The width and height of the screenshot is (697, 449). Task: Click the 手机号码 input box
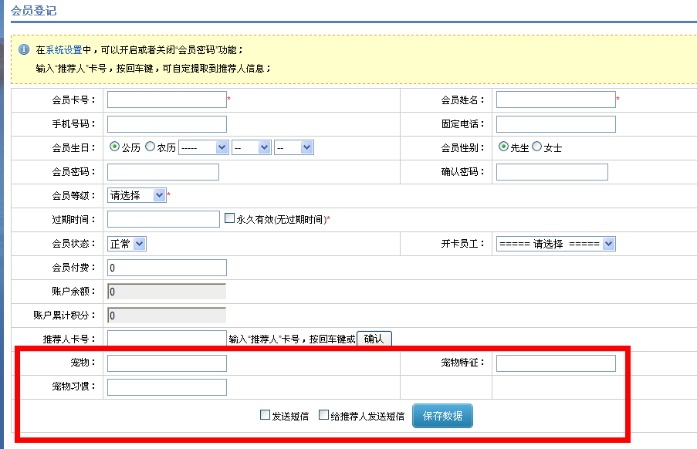(x=167, y=124)
